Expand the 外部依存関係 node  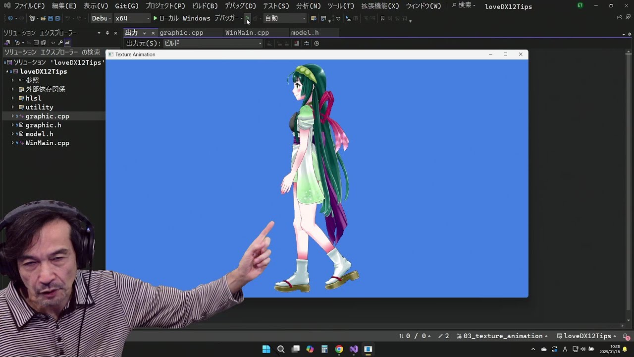(x=13, y=89)
